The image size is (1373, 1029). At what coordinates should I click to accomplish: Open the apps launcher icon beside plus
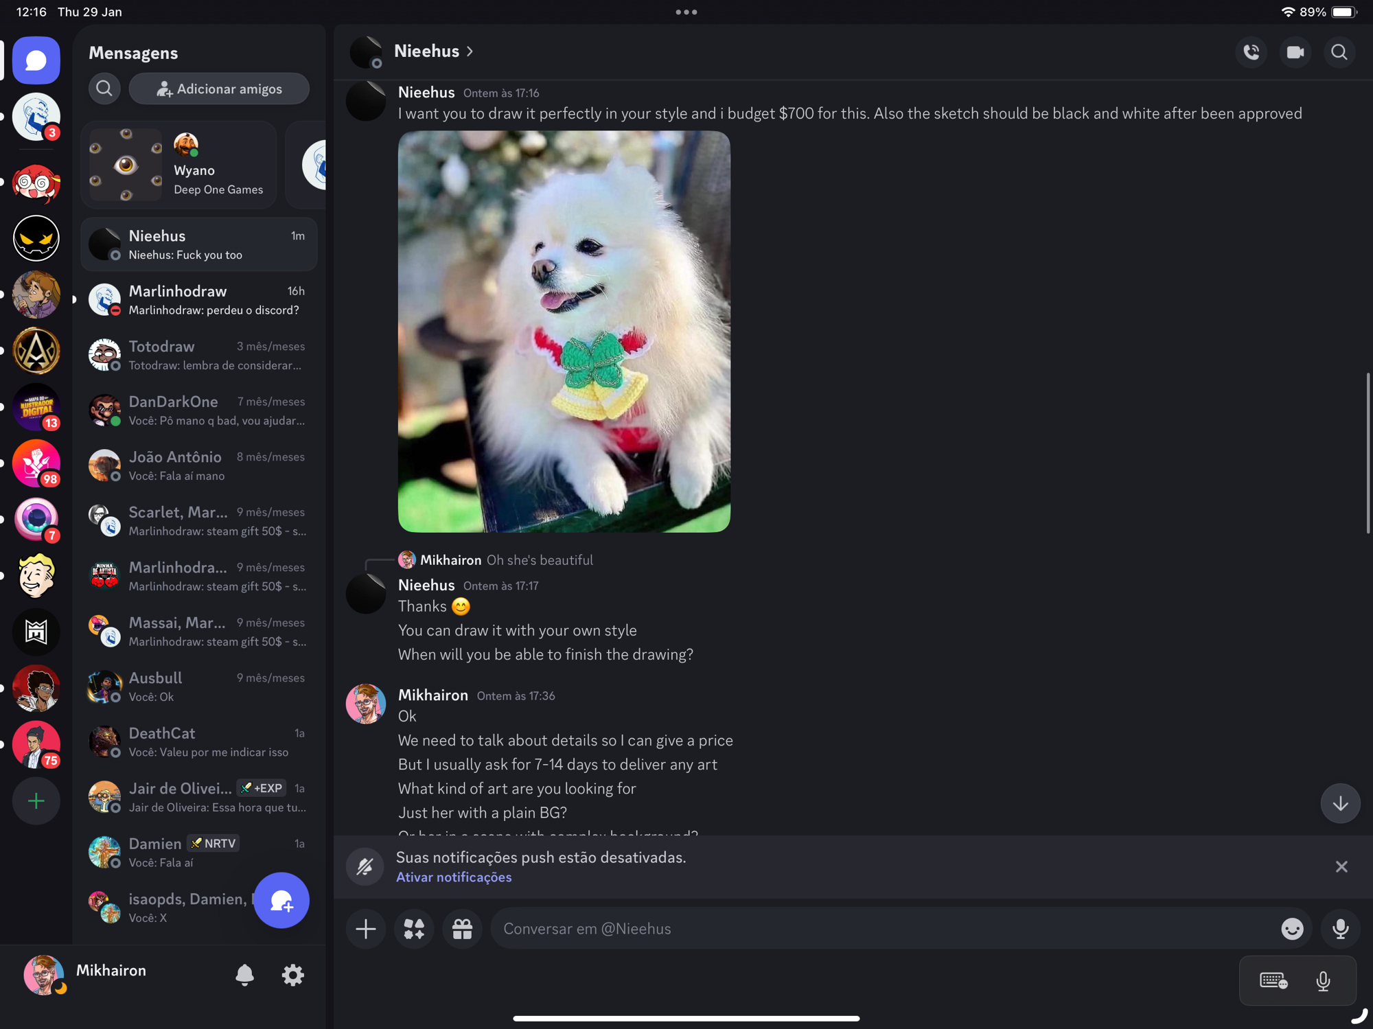click(x=414, y=929)
